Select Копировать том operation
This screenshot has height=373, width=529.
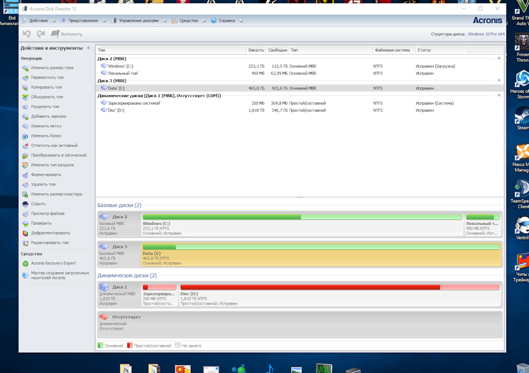click(x=42, y=88)
